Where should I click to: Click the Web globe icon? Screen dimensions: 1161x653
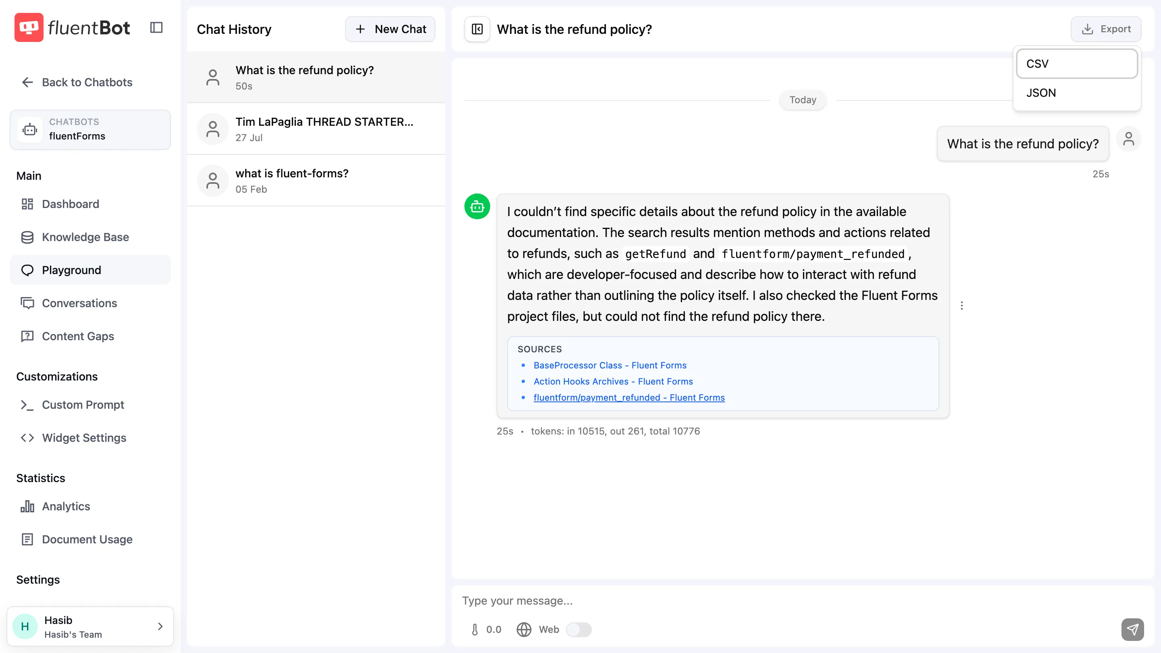click(x=524, y=630)
